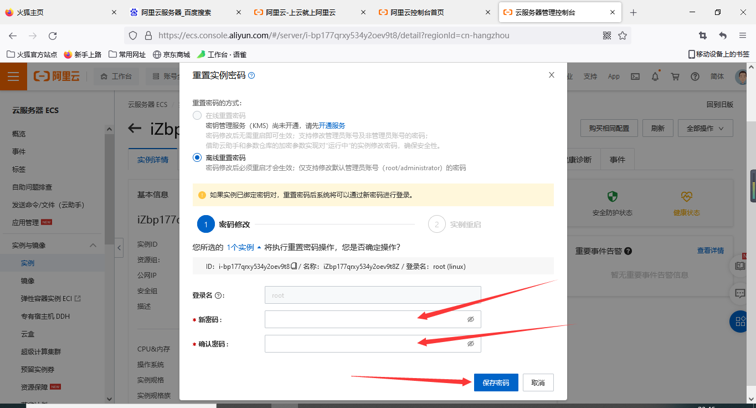Copy the instance ID with copy icon

[294, 266]
